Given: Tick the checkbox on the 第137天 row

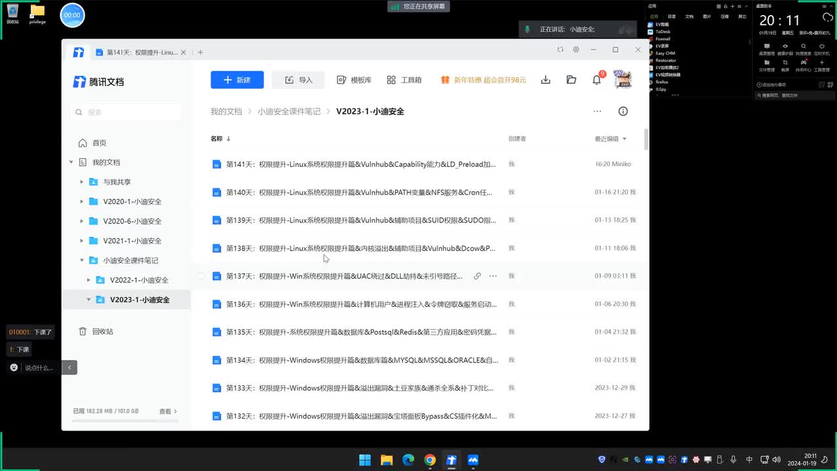Looking at the screenshot, I should (x=201, y=276).
